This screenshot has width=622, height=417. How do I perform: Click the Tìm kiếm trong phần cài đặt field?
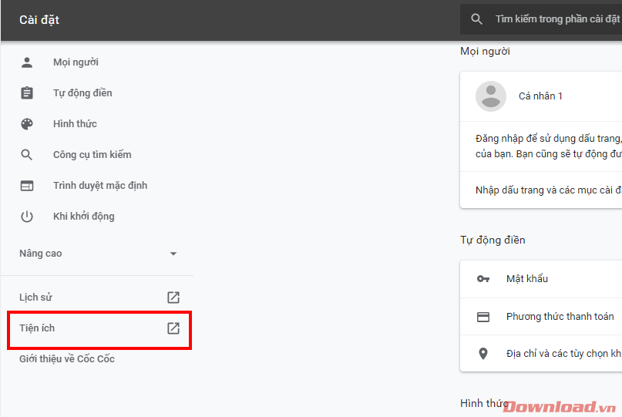541,19
